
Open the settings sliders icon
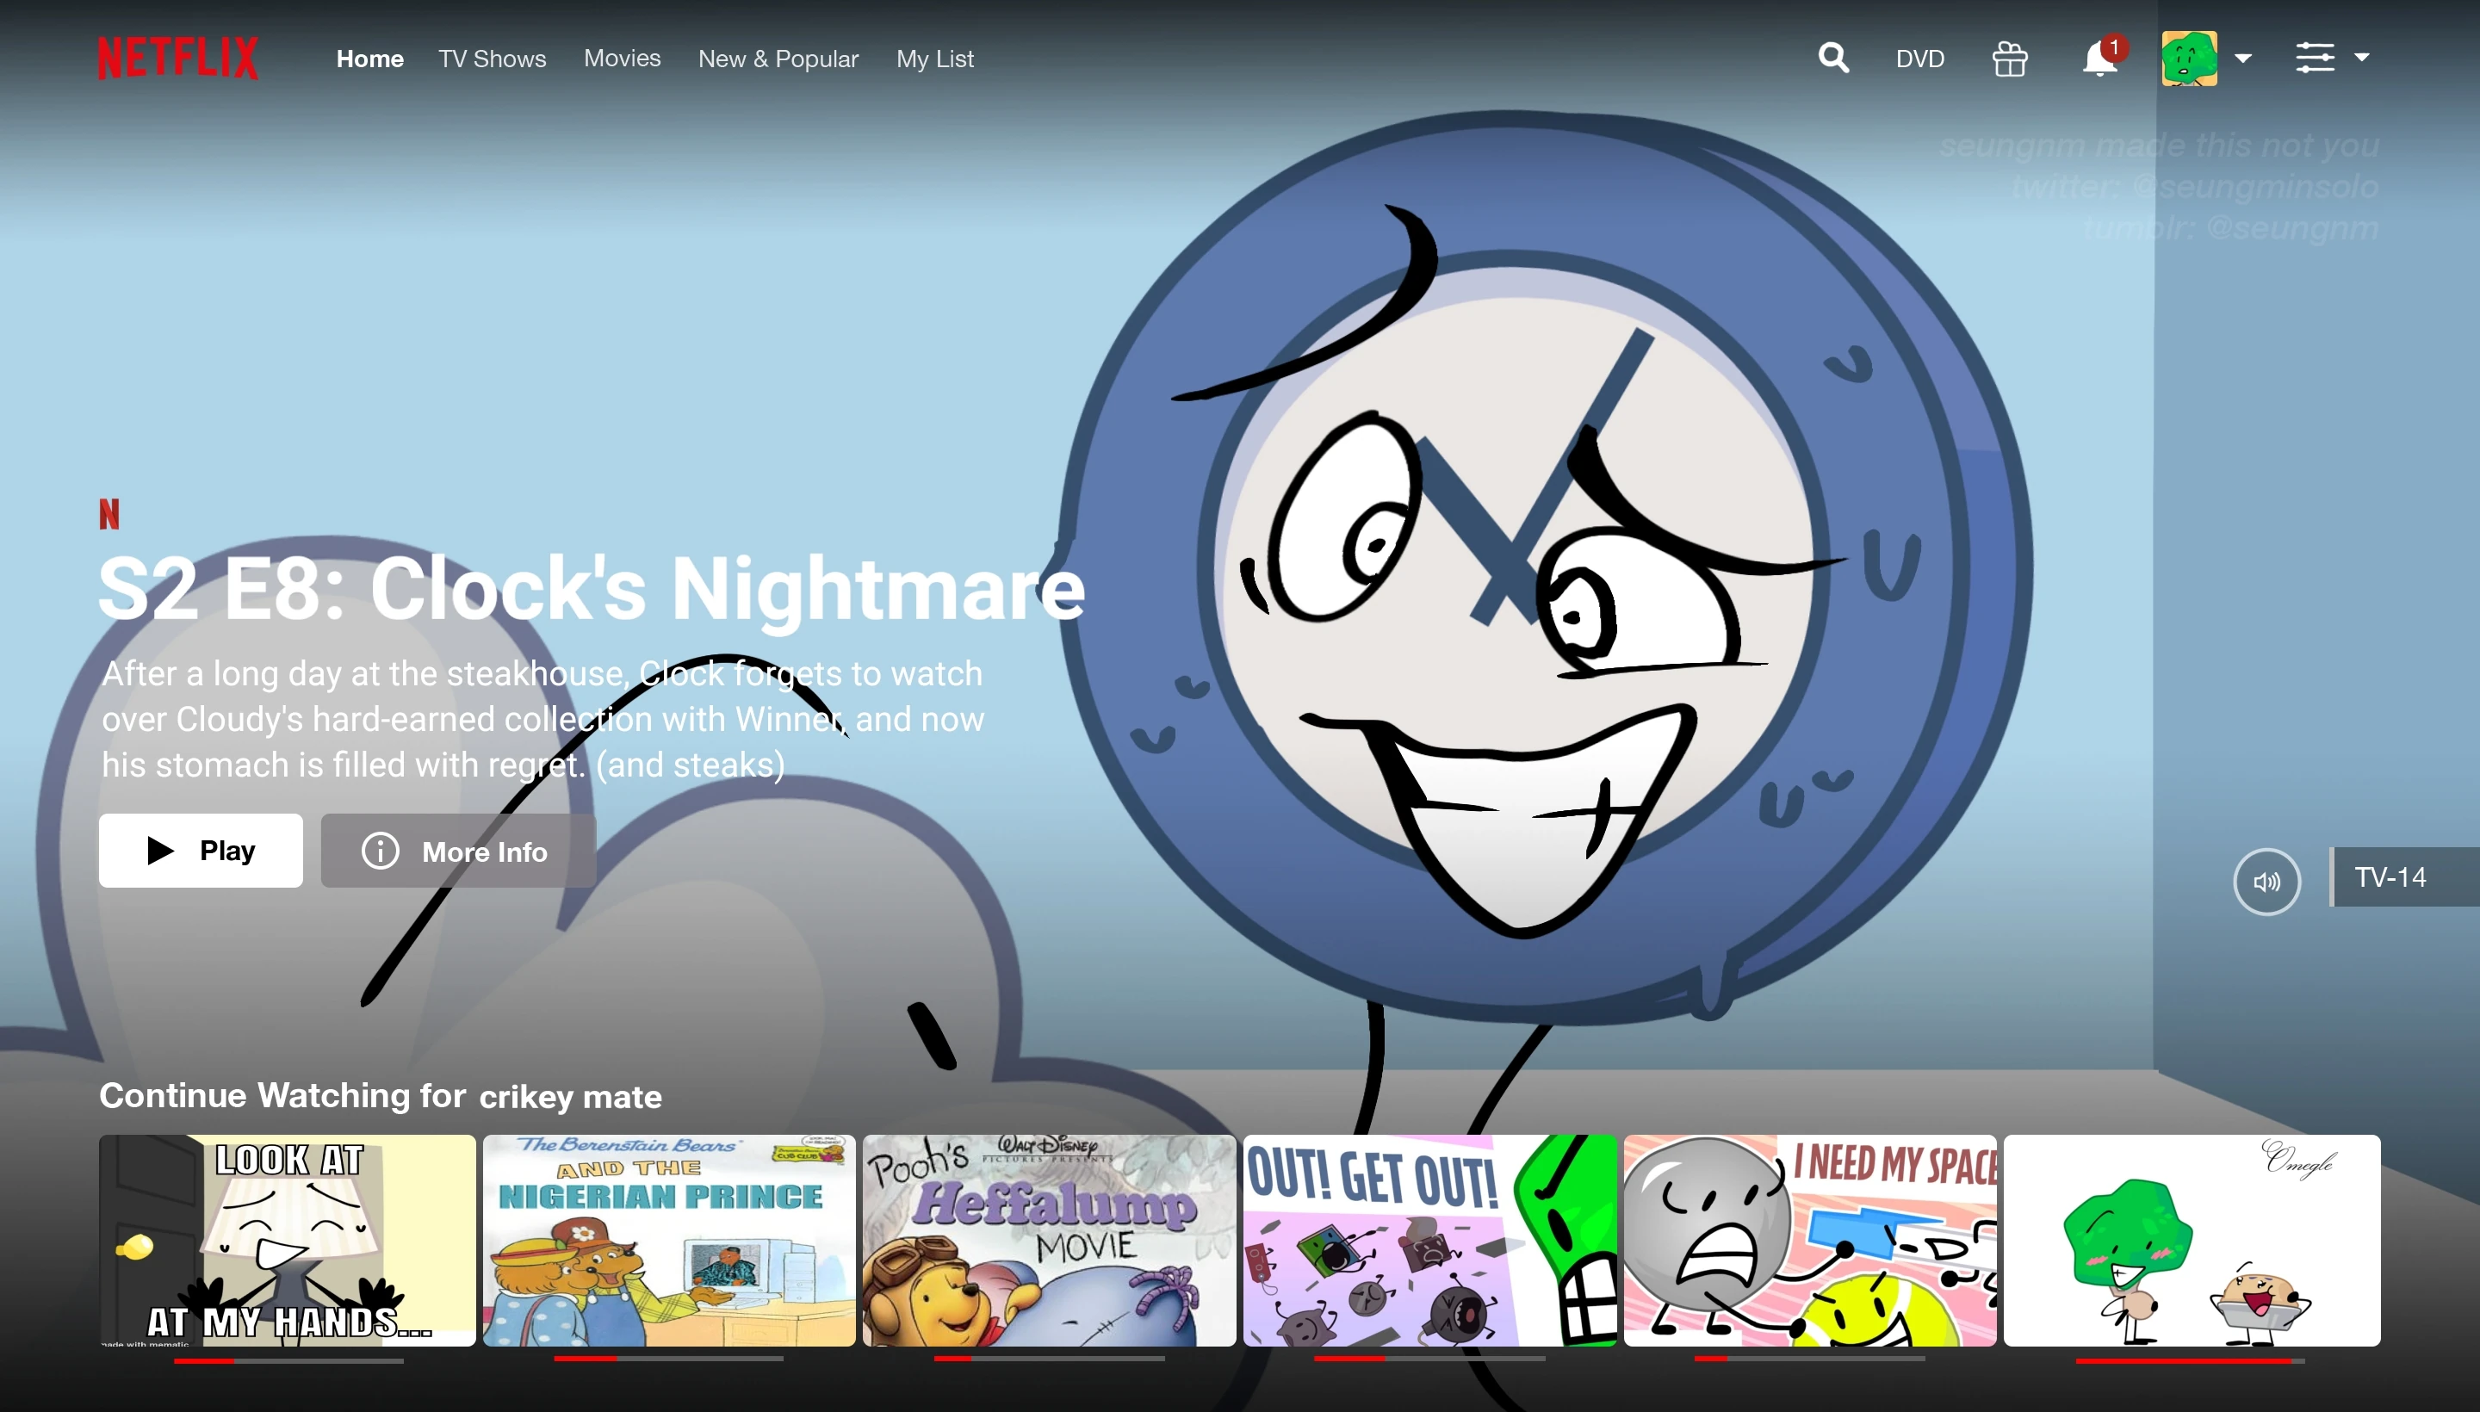tap(2320, 59)
